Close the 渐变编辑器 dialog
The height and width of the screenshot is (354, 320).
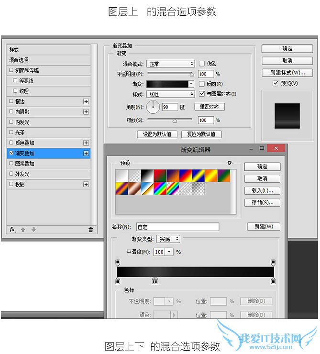[276, 148]
